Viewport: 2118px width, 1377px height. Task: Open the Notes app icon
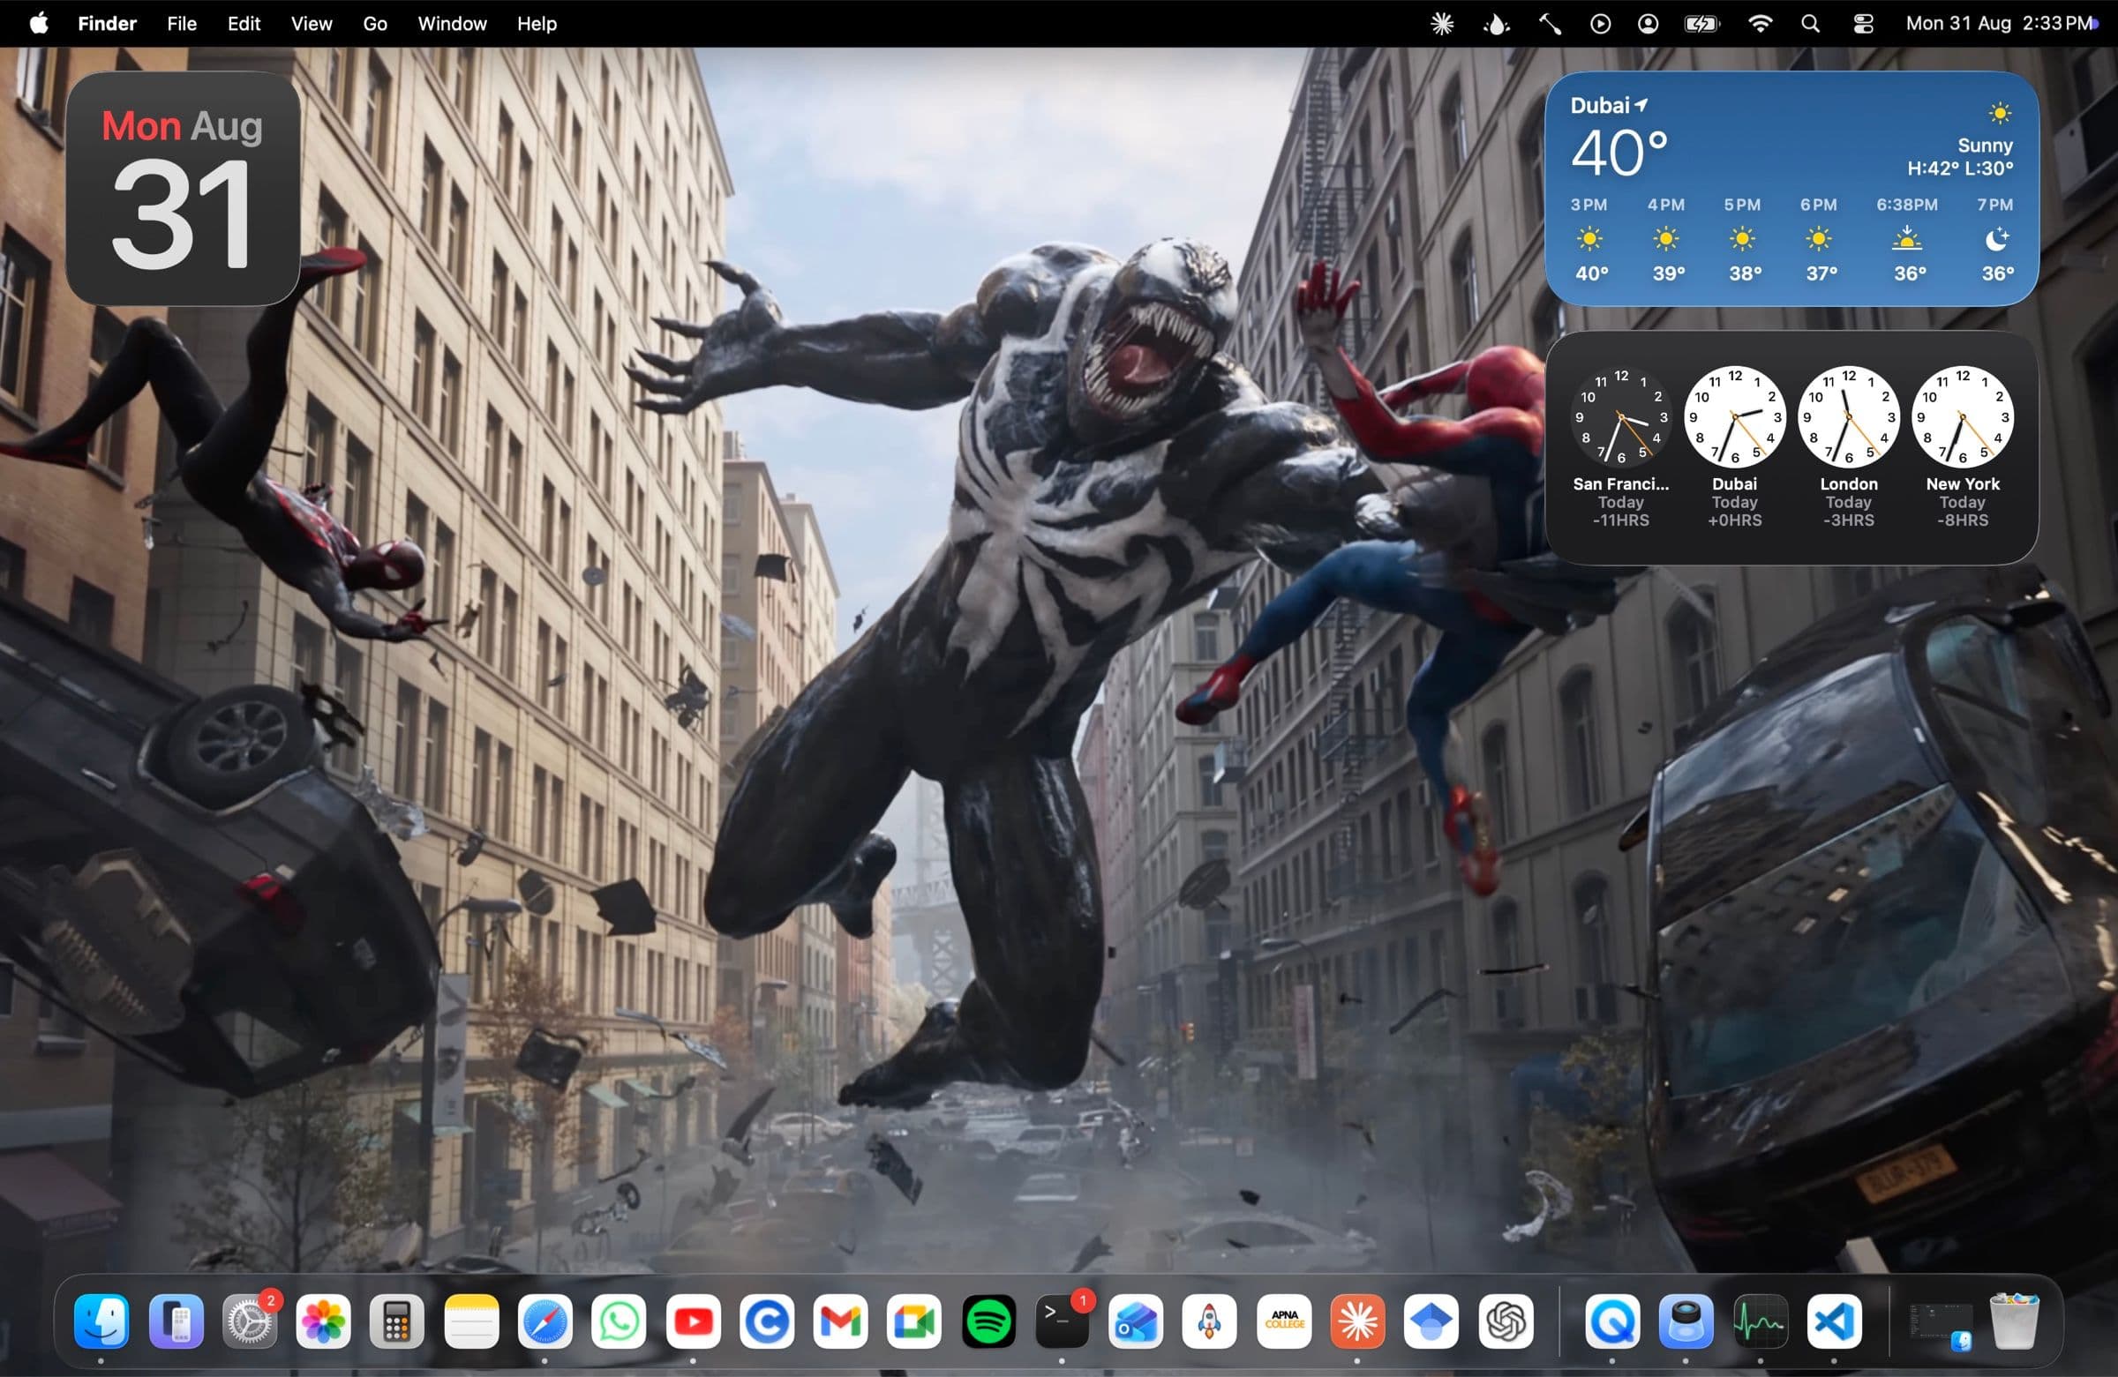click(470, 1321)
